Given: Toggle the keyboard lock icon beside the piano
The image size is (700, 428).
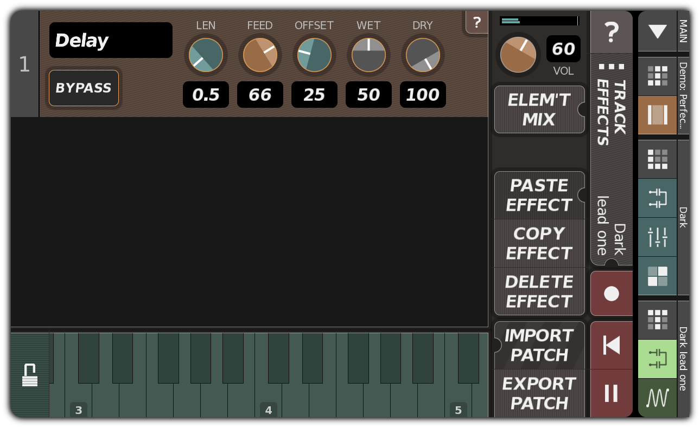Looking at the screenshot, I should coord(30,374).
